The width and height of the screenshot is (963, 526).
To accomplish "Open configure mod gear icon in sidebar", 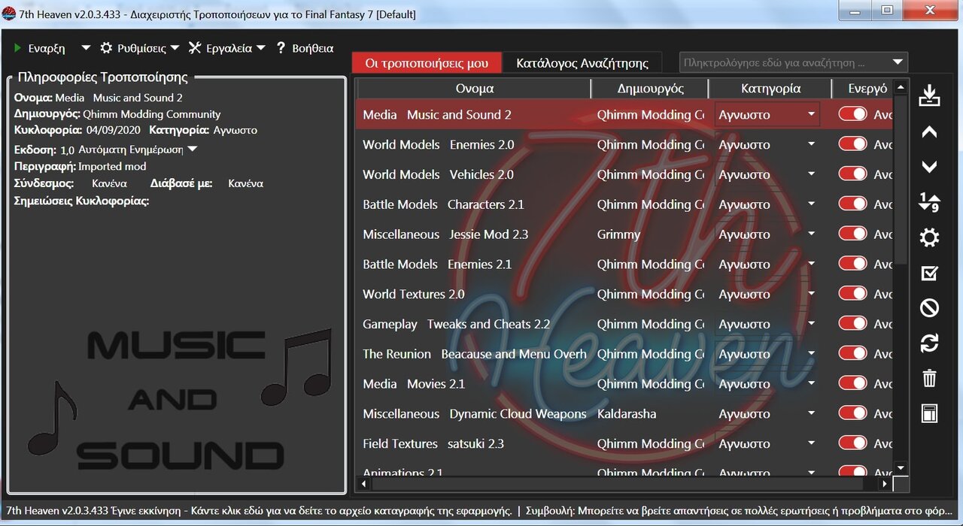I will click(x=929, y=238).
